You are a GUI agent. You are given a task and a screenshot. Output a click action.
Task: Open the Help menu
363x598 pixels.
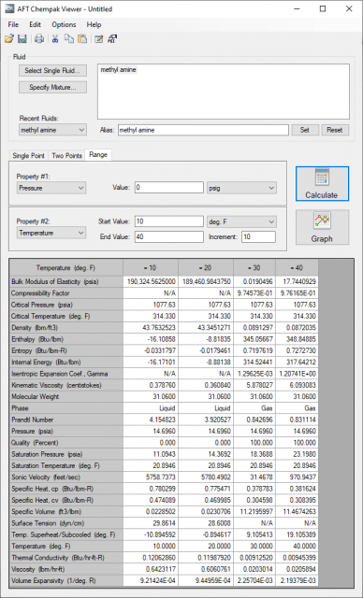click(94, 24)
